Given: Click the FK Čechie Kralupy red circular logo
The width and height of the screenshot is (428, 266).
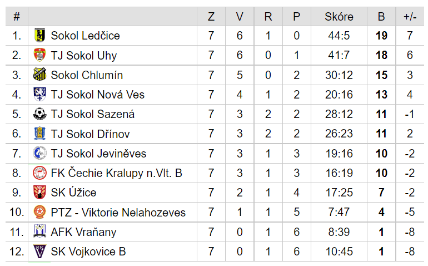Looking at the screenshot, I should 39,173.
